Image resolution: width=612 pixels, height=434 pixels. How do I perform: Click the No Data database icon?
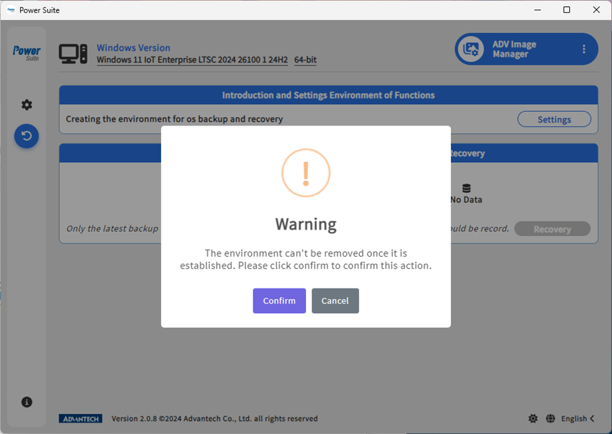point(466,188)
